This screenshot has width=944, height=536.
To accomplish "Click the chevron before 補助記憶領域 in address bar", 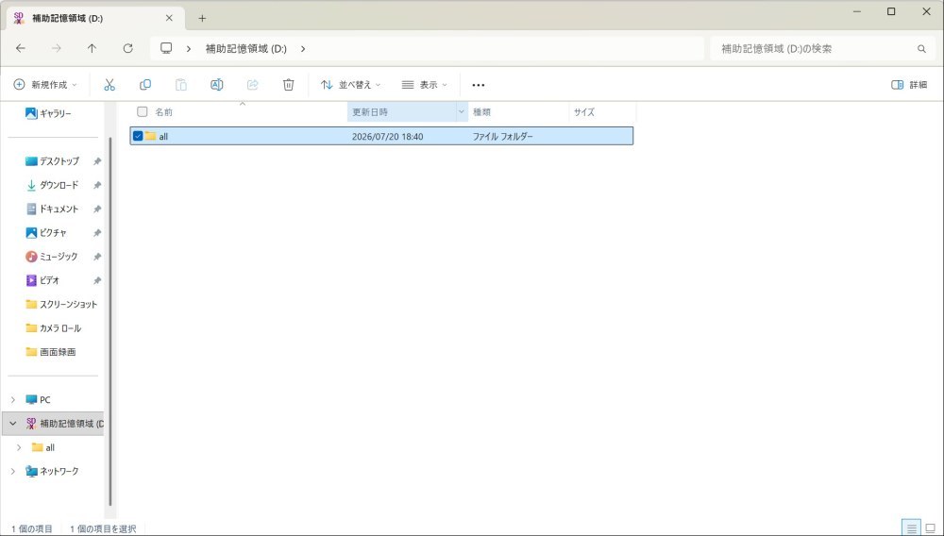I will (189, 49).
